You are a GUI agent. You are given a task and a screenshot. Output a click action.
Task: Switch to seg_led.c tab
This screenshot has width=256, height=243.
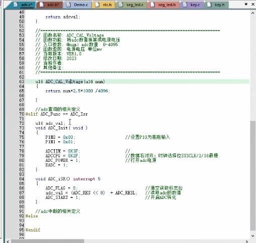(132, 5)
